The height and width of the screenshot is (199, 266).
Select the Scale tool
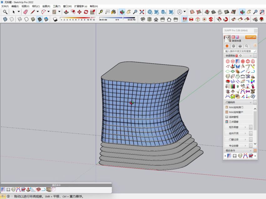93,12
